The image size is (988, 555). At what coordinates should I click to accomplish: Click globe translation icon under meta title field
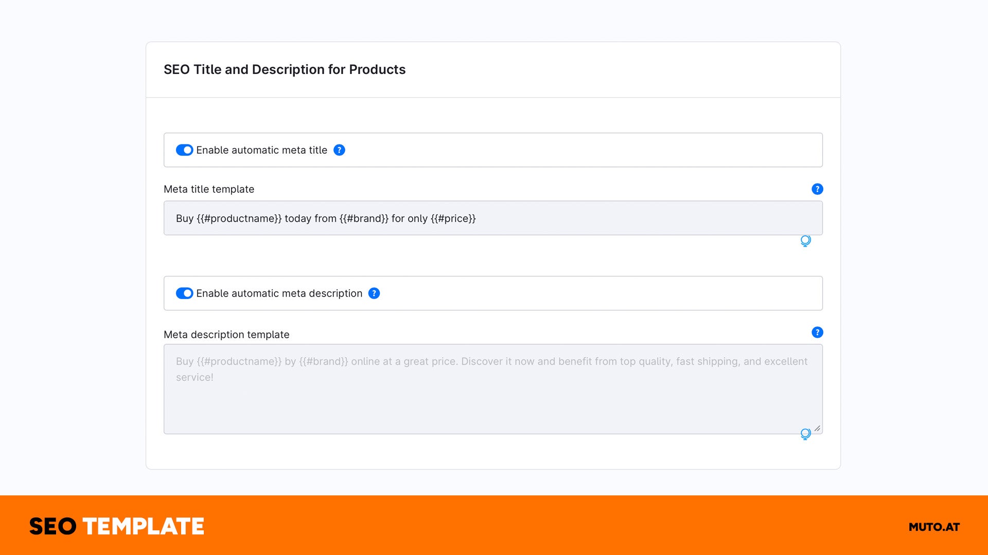coord(805,240)
